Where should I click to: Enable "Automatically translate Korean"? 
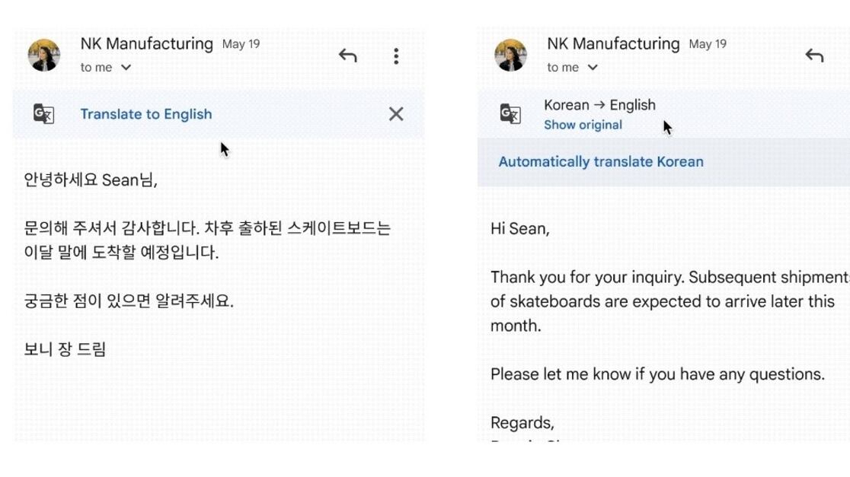pos(601,162)
